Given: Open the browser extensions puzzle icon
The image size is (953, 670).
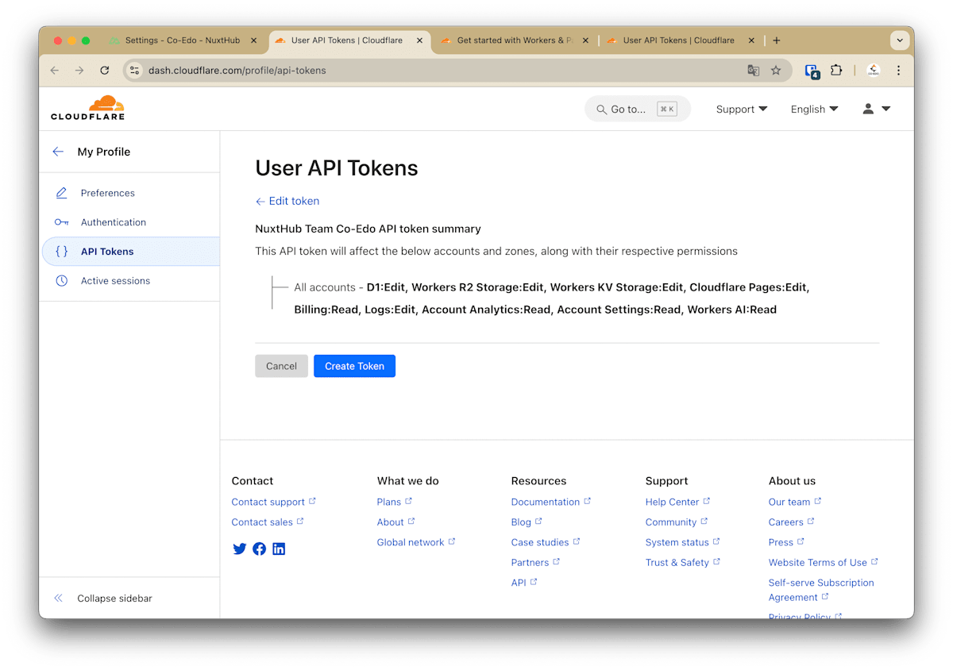Looking at the screenshot, I should point(836,70).
